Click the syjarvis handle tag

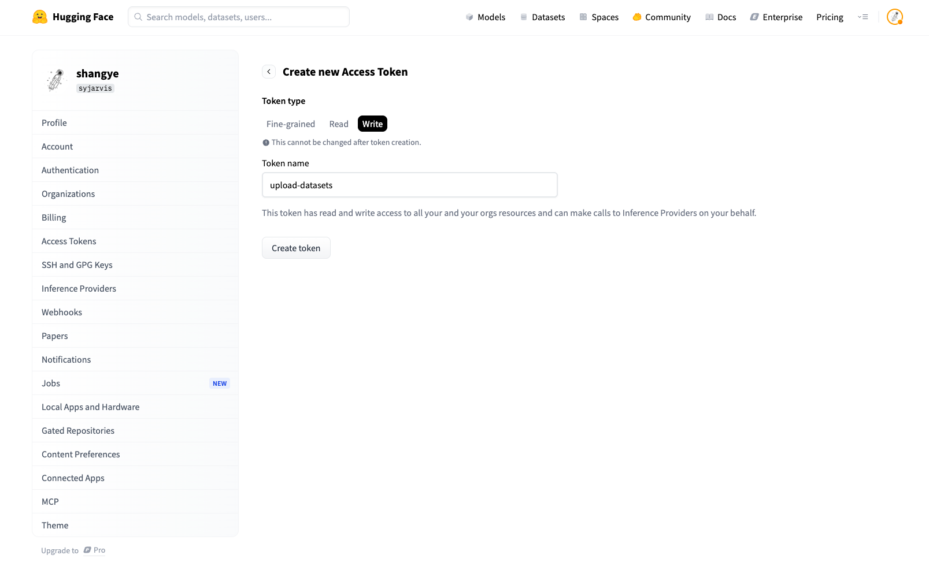95,88
